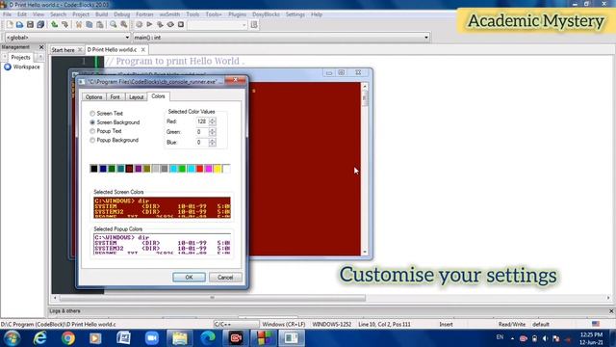The height and width of the screenshot is (347, 616).
Task: Click the New file toolbar icon
Action: [10, 25]
